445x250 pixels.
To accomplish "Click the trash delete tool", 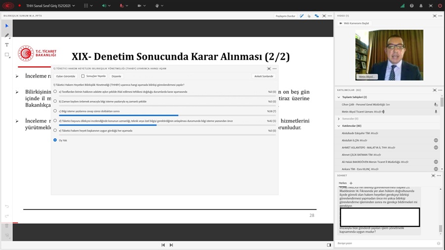I will coord(7,226).
